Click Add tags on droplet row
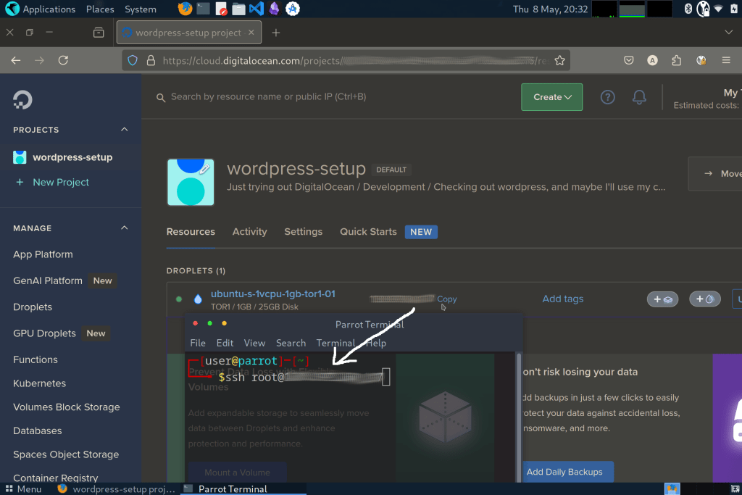742x495 pixels. point(562,299)
